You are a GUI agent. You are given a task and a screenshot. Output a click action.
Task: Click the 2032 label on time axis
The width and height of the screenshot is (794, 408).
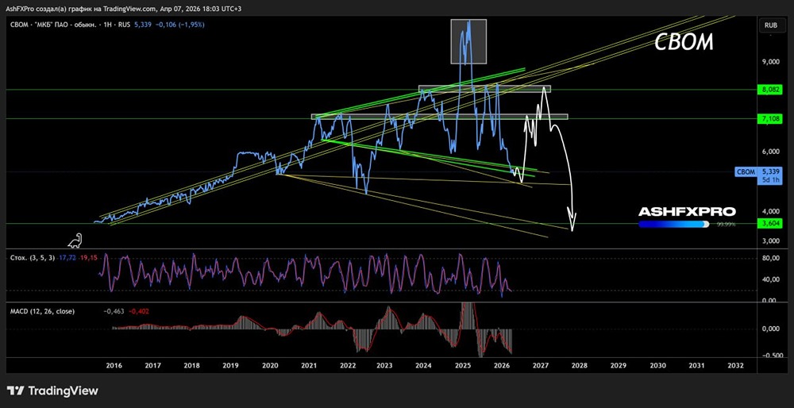tap(734, 365)
